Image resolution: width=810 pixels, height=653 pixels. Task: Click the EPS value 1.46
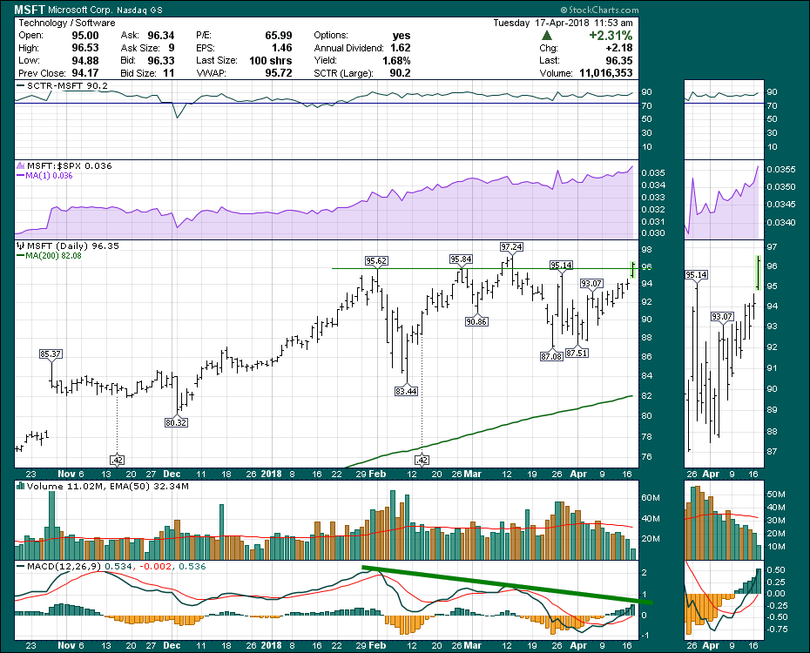282,48
